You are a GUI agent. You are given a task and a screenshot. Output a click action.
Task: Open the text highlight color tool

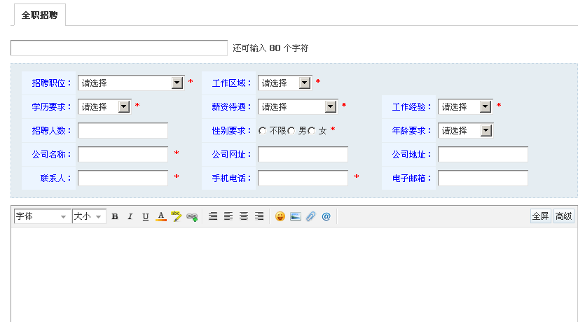point(176,216)
